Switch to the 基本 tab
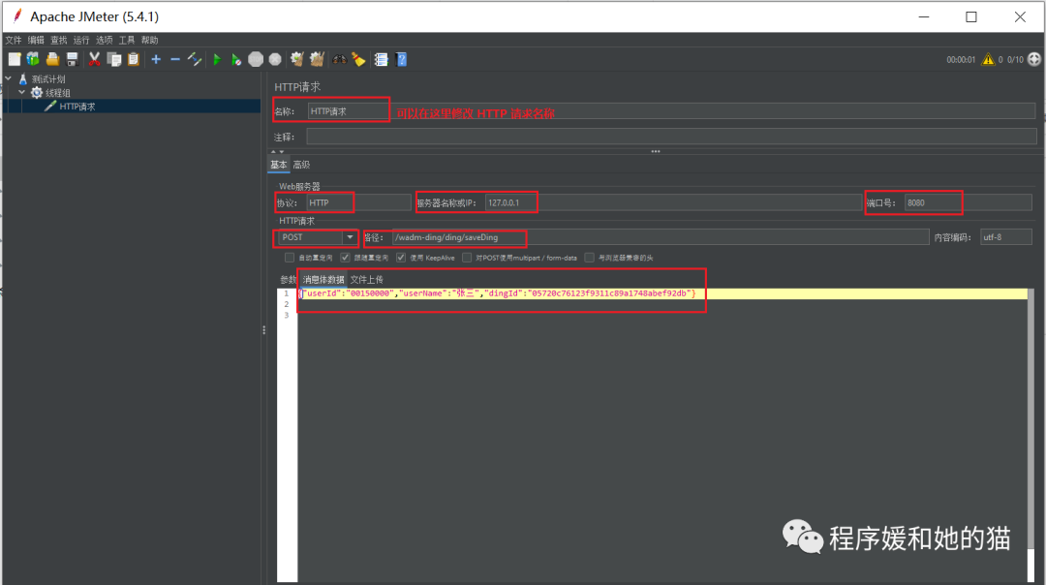The image size is (1046, 585). pos(278,165)
